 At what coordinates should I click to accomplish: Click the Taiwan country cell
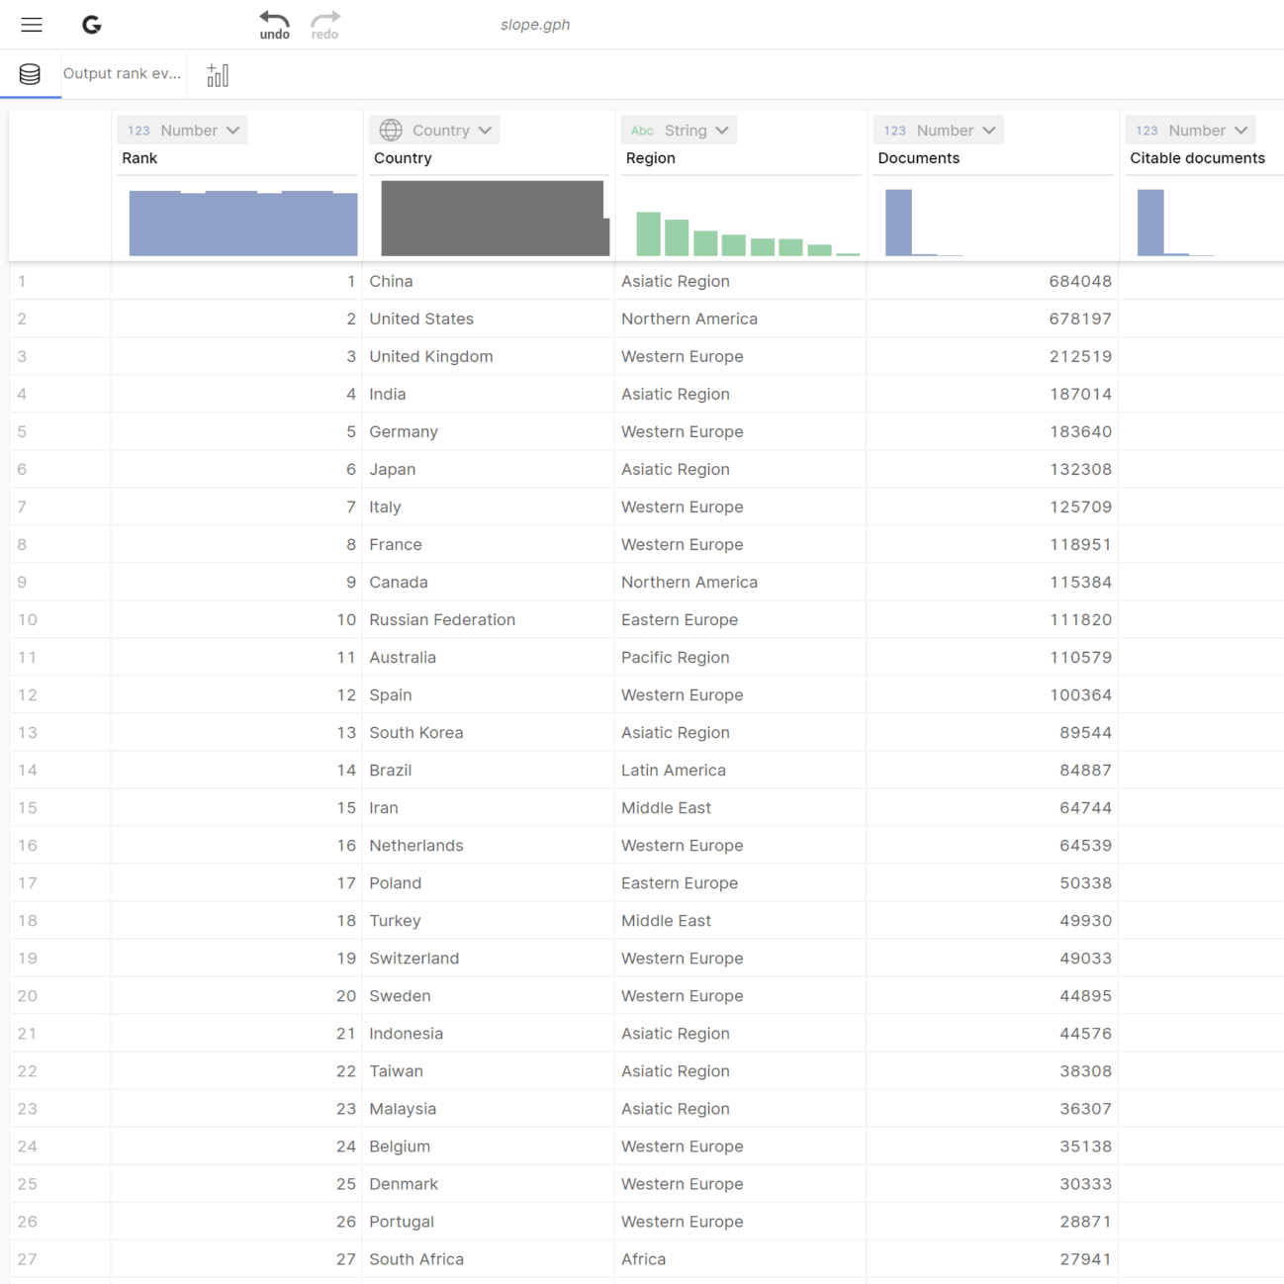pyautogui.click(x=489, y=1070)
